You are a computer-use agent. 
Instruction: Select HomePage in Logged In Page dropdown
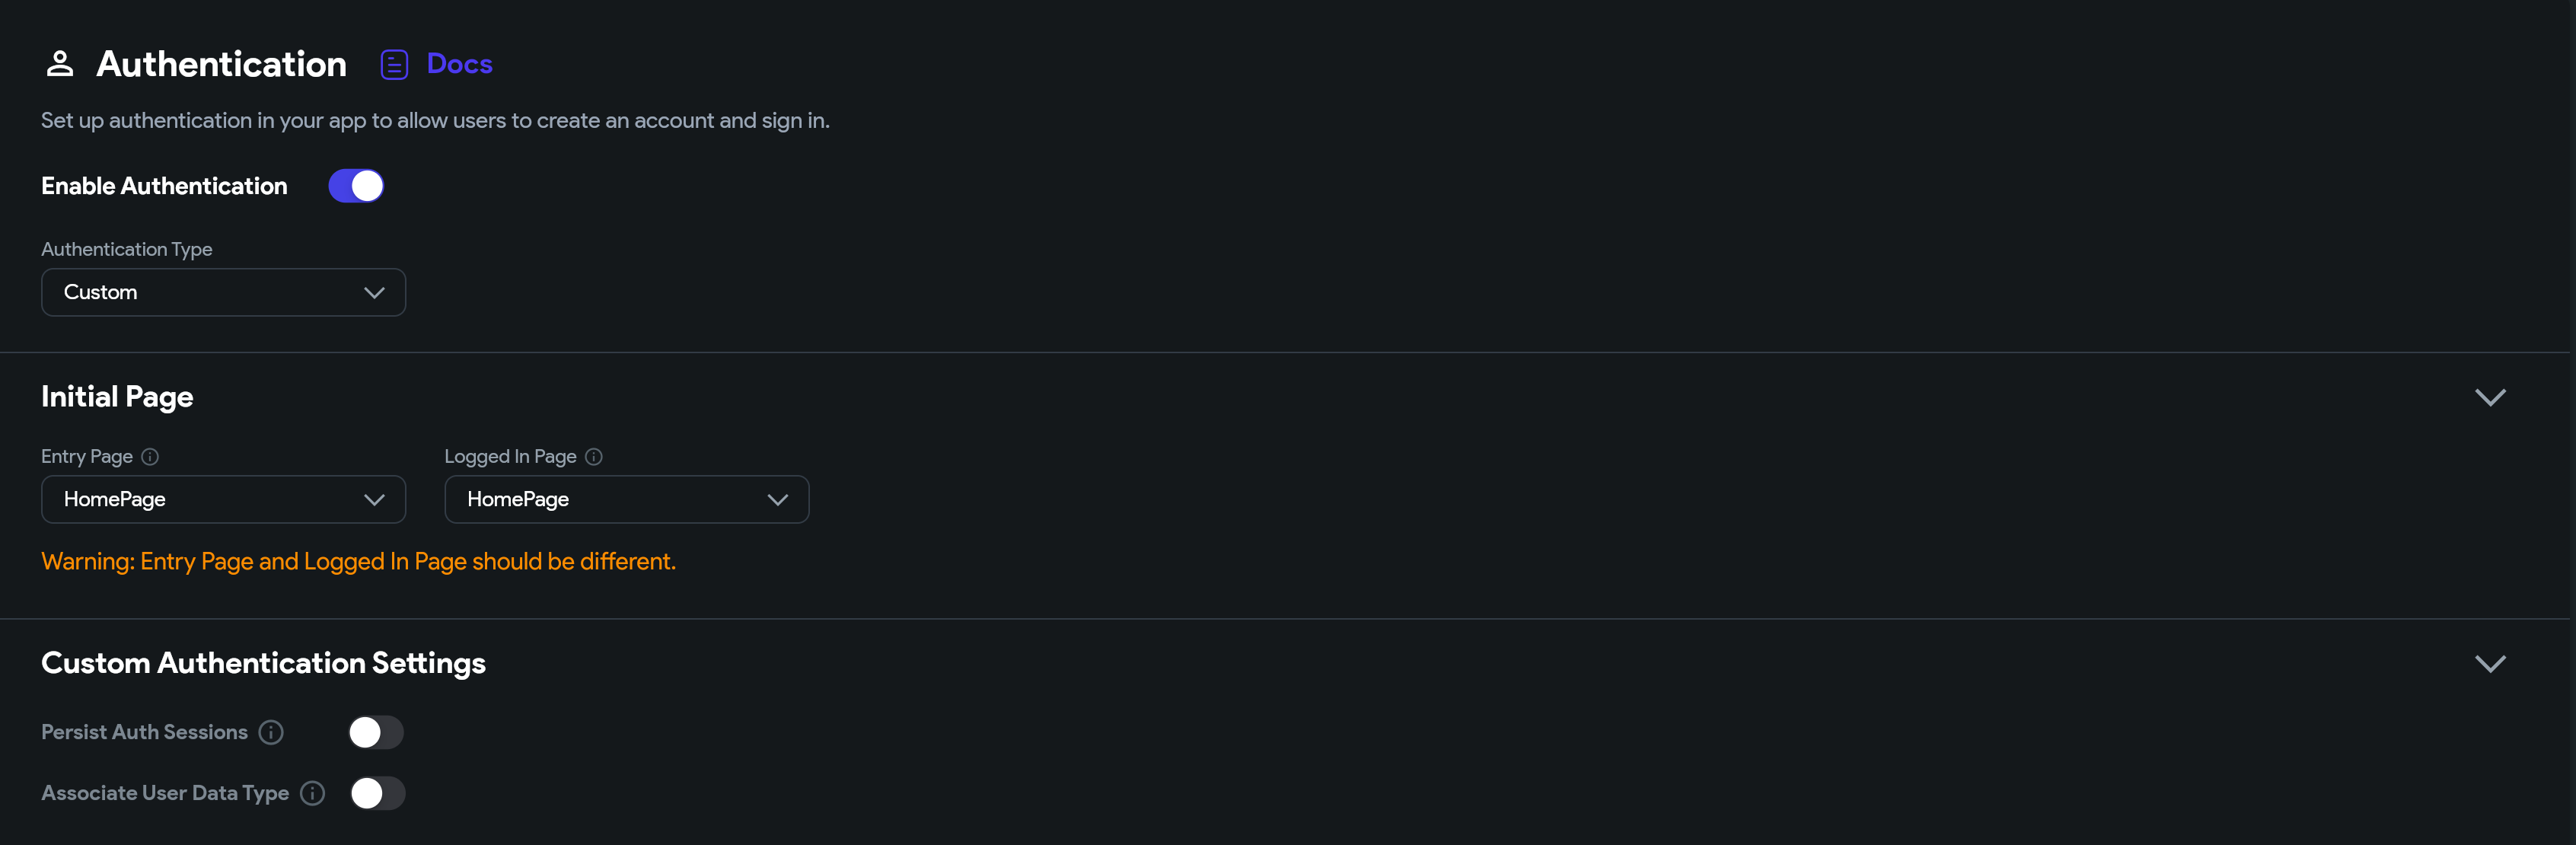tap(626, 498)
